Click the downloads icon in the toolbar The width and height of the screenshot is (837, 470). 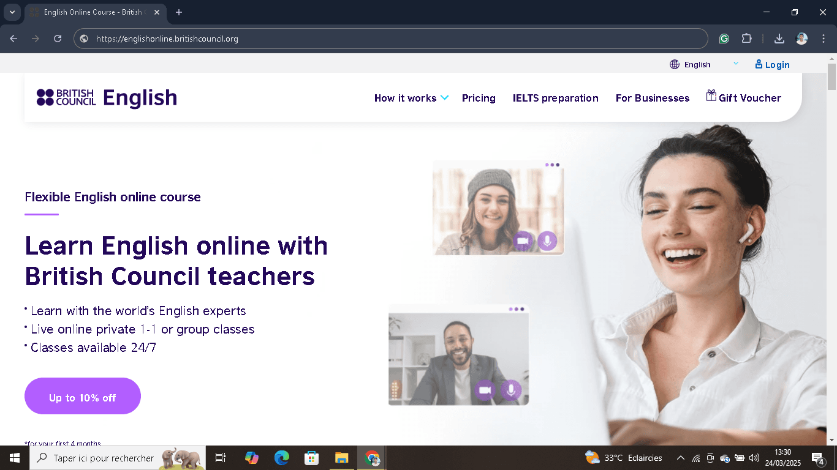click(x=779, y=38)
